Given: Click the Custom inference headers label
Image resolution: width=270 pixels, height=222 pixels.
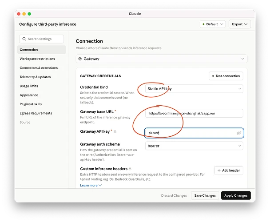Looking at the screenshot, I should click(x=103, y=169).
